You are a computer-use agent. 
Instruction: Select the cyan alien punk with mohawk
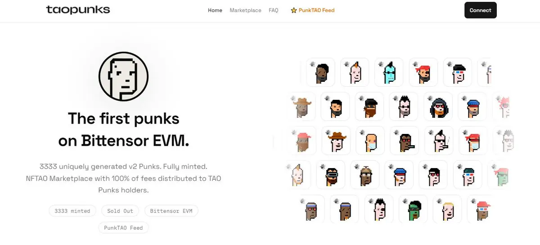point(389,72)
